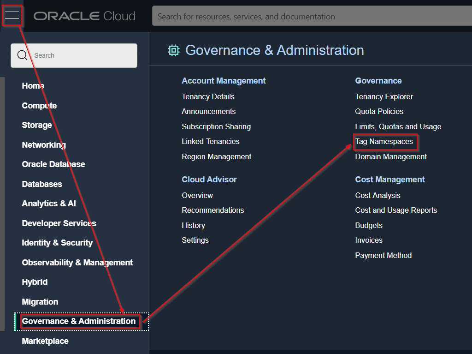Open the Payment Method page
The image size is (472, 354).
coord(383,255)
